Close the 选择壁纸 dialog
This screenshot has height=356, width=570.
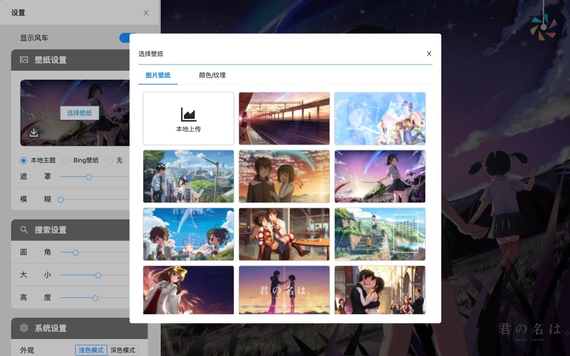click(x=429, y=53)
